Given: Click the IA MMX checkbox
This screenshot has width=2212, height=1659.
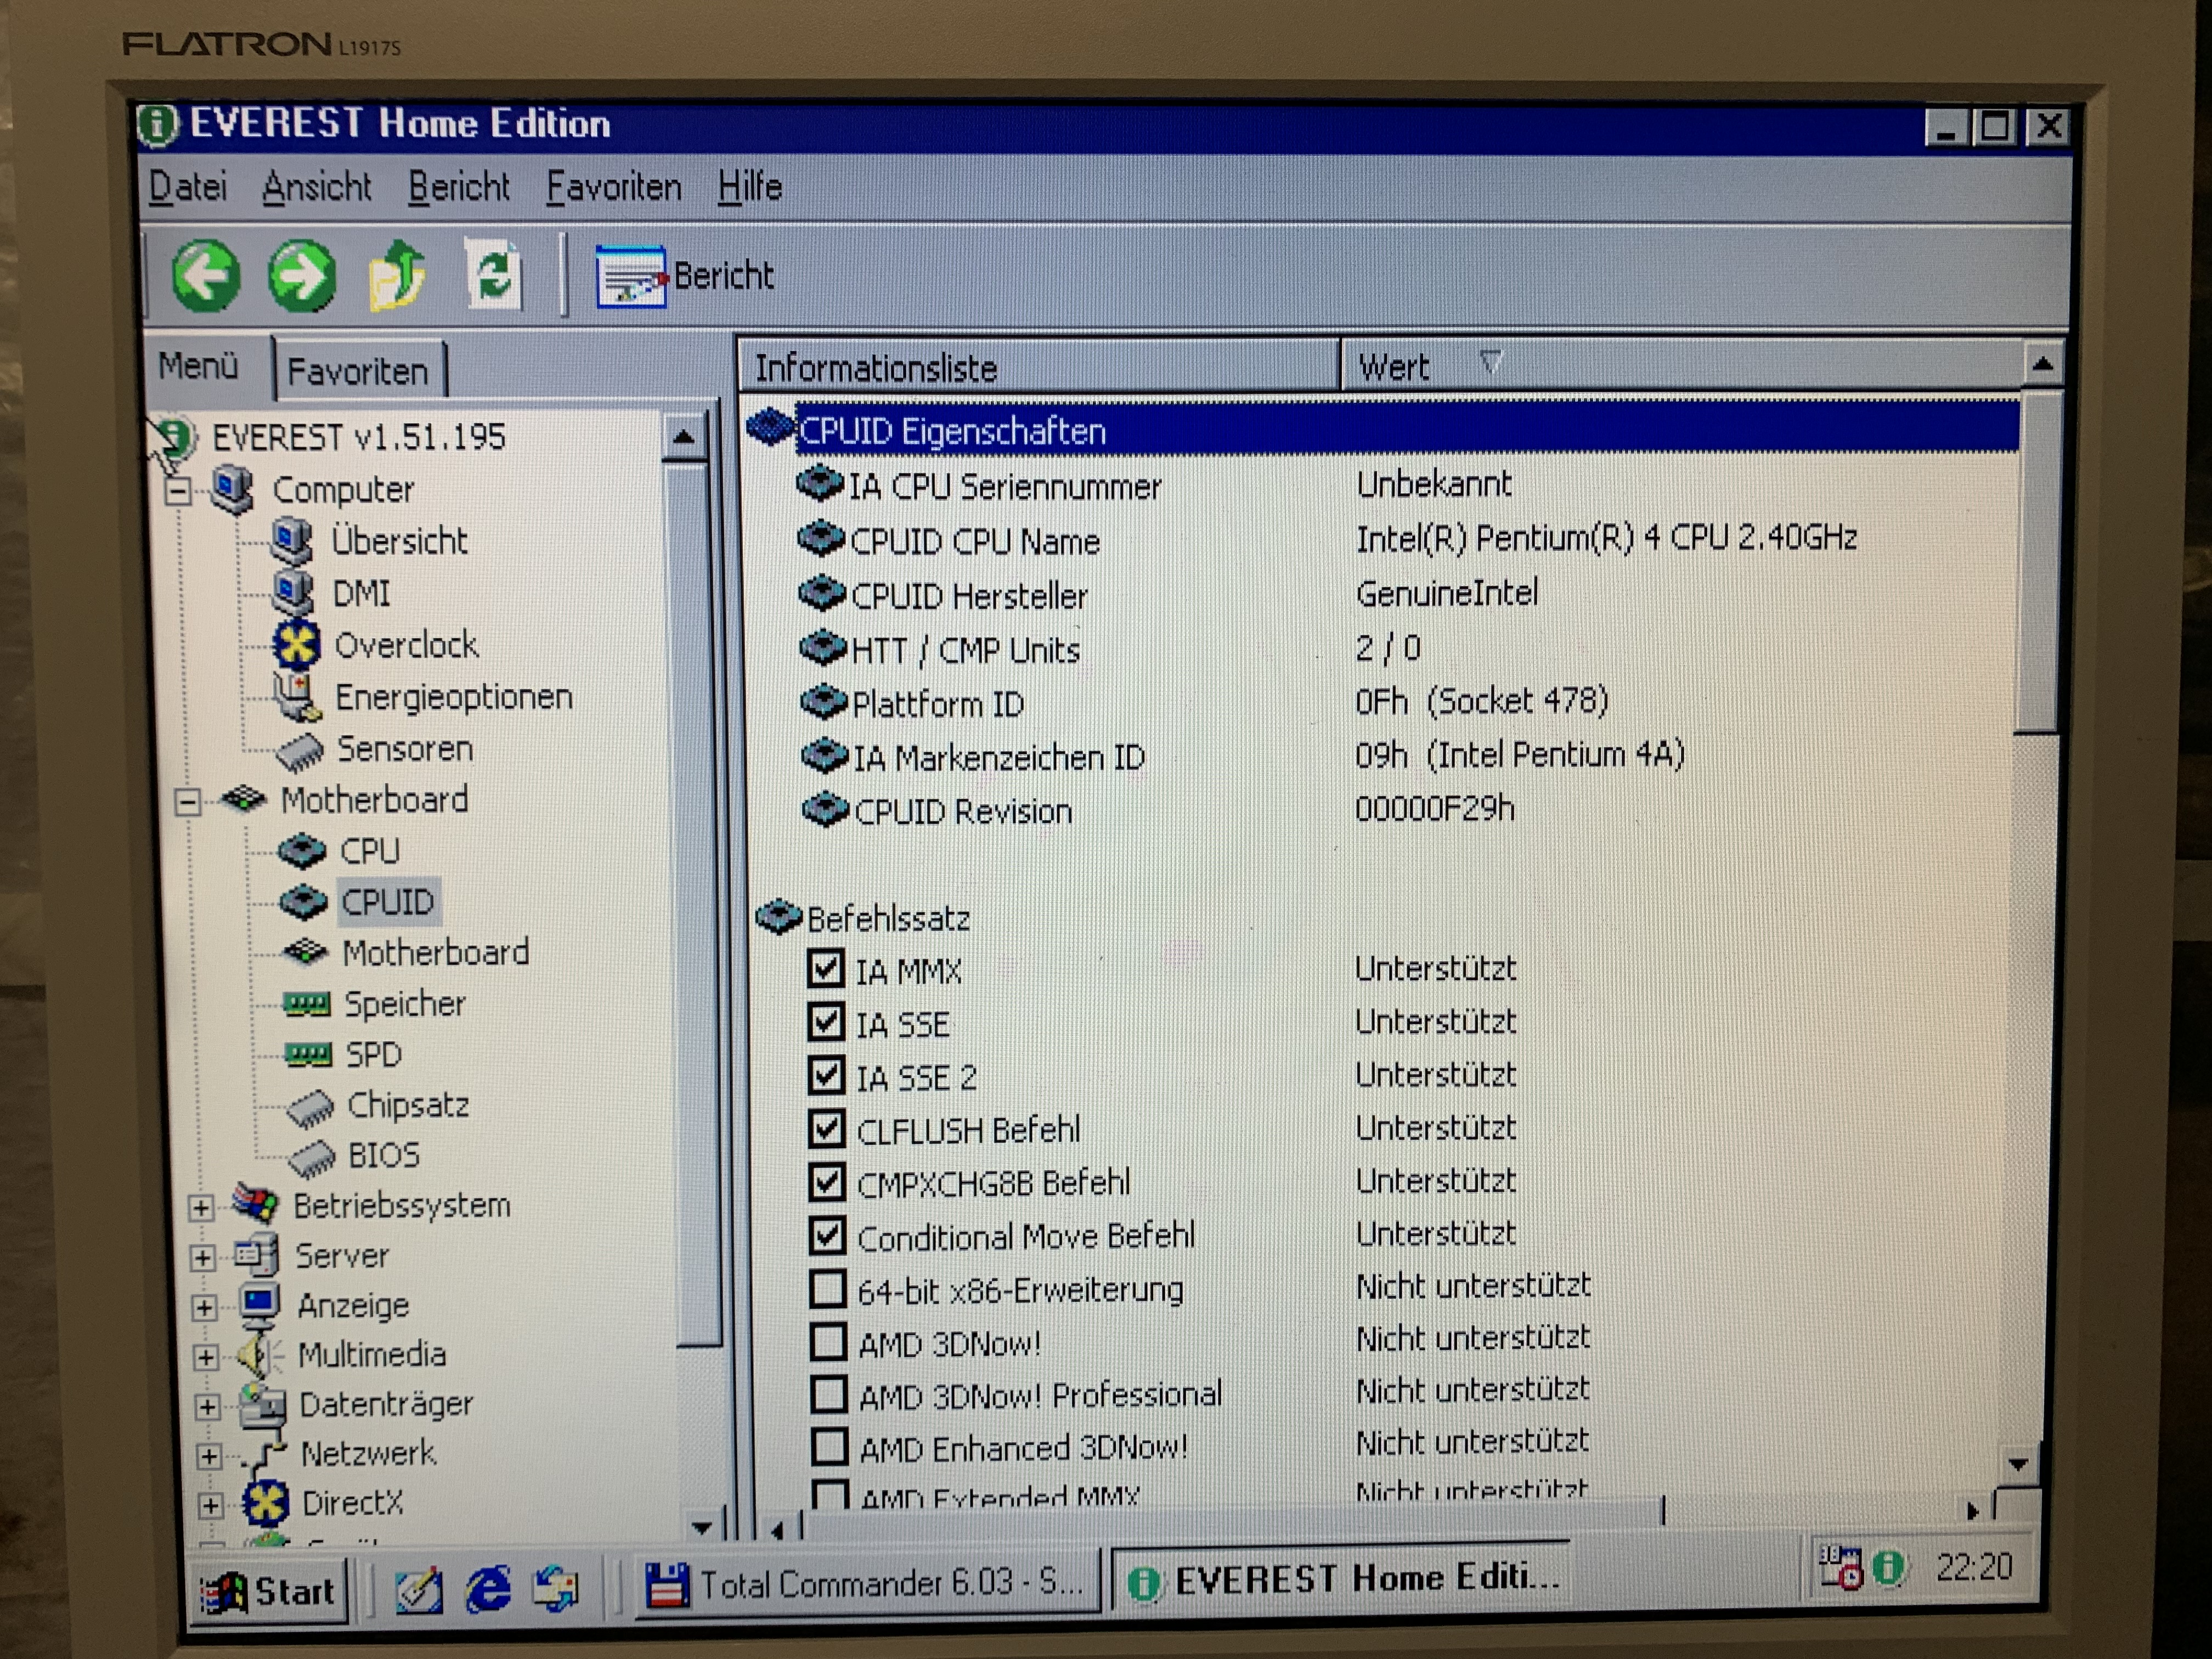Looking at the screenshot, I should 825,969.
